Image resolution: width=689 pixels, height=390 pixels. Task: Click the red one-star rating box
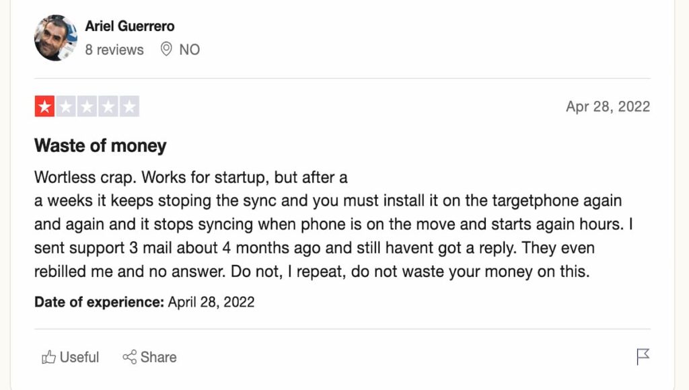(x=44, y=106)
